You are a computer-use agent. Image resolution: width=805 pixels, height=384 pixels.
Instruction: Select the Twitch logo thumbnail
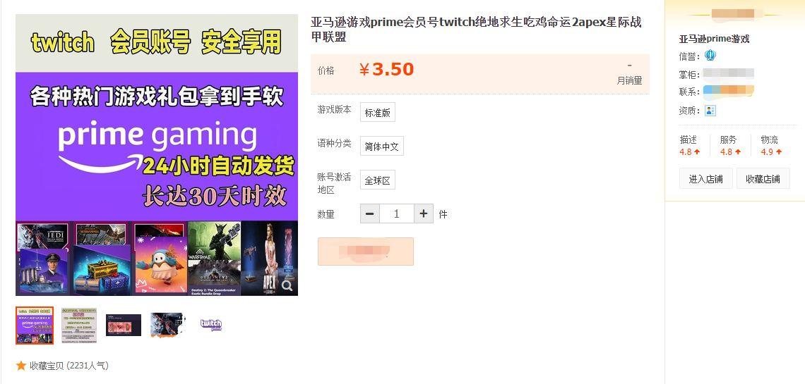(x=210, y=325)
